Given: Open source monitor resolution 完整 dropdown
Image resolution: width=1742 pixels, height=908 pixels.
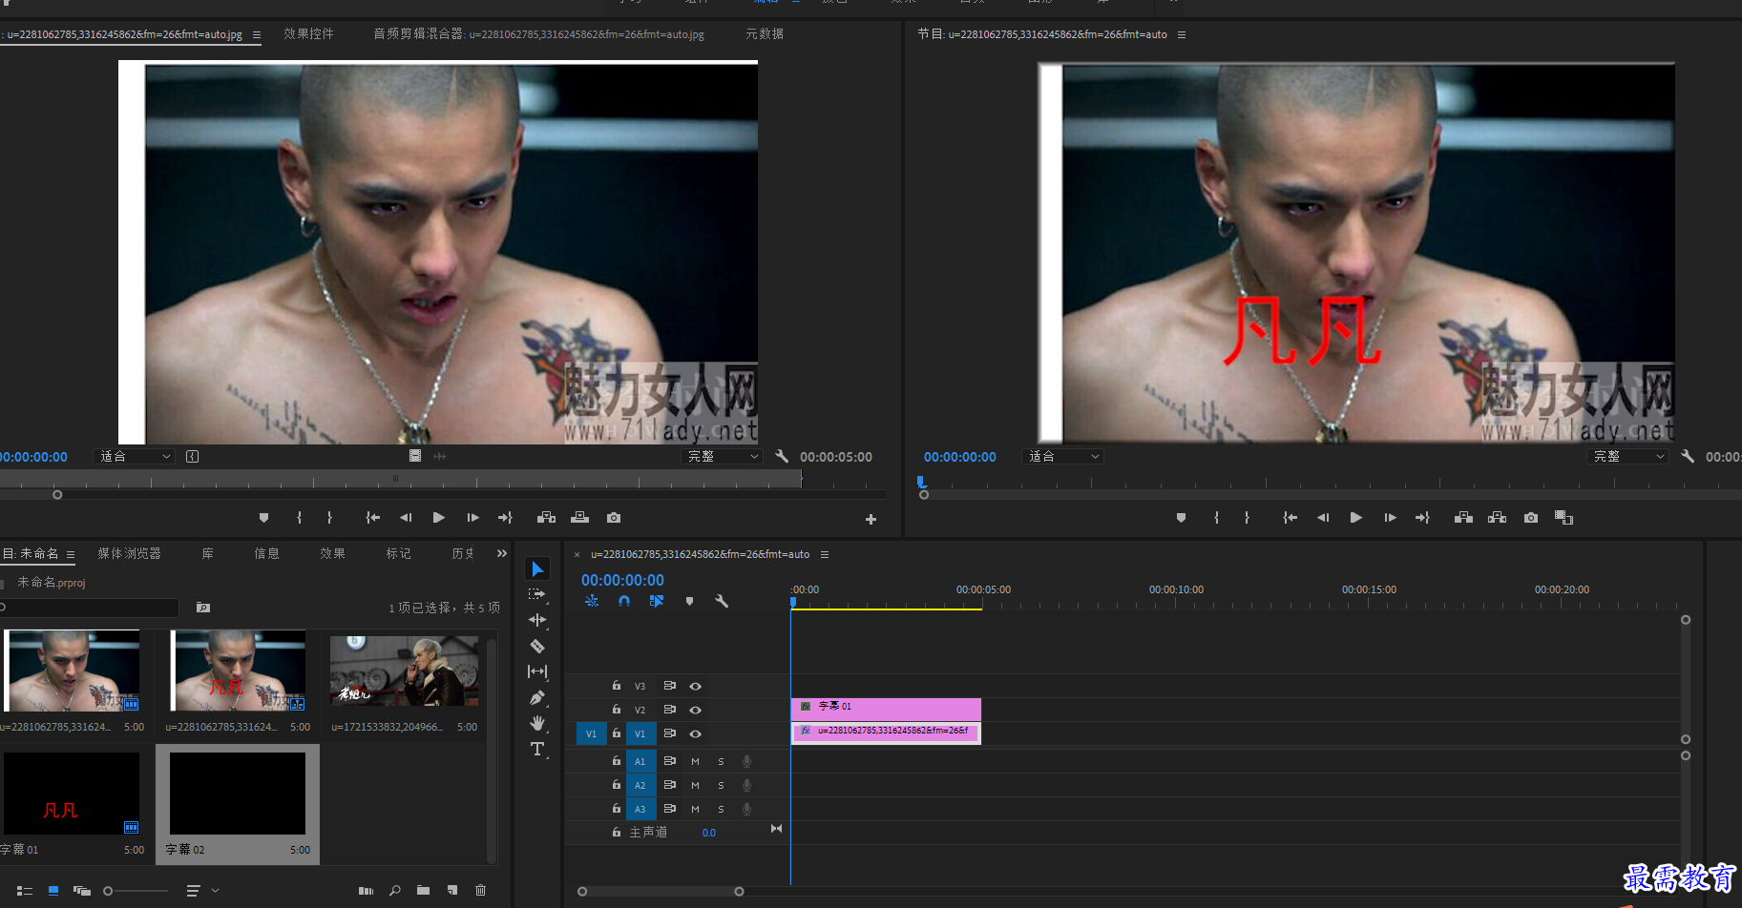Looking at the screenshot, I should pos(723,457).
